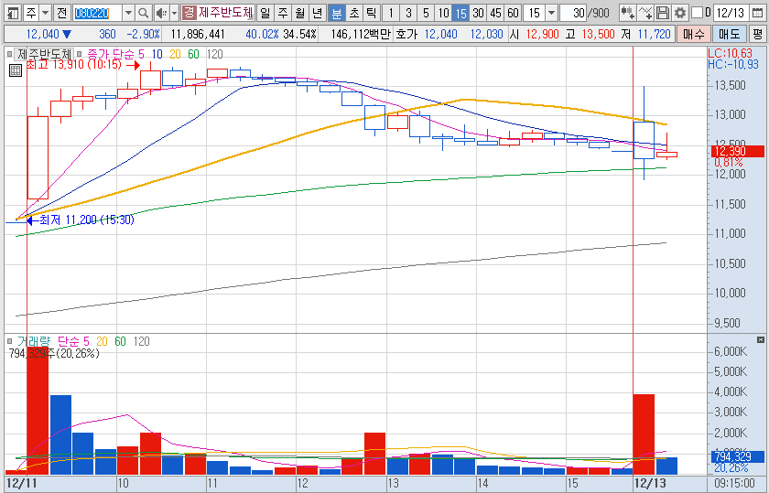Click the candlestick chart type icon

(627, 13)
